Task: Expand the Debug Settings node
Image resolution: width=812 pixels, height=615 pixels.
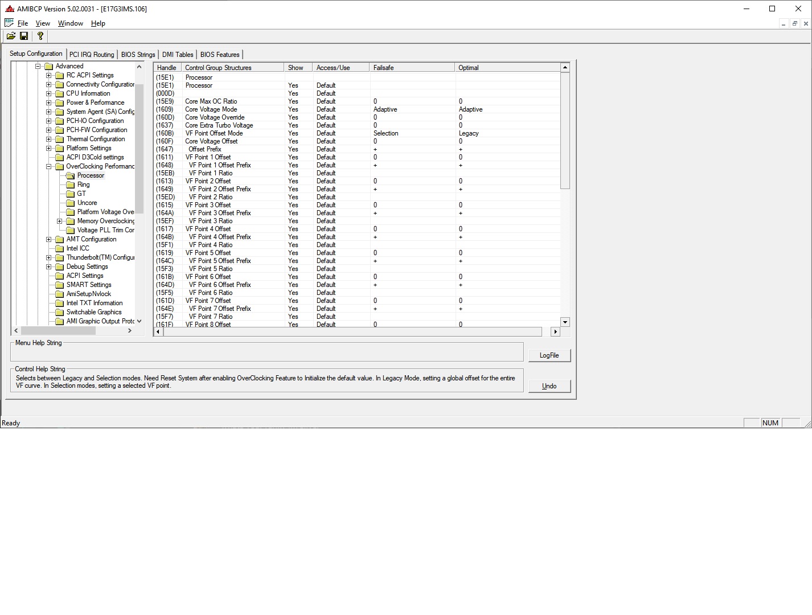Action: pyautogui.click(x=49, y=266)
